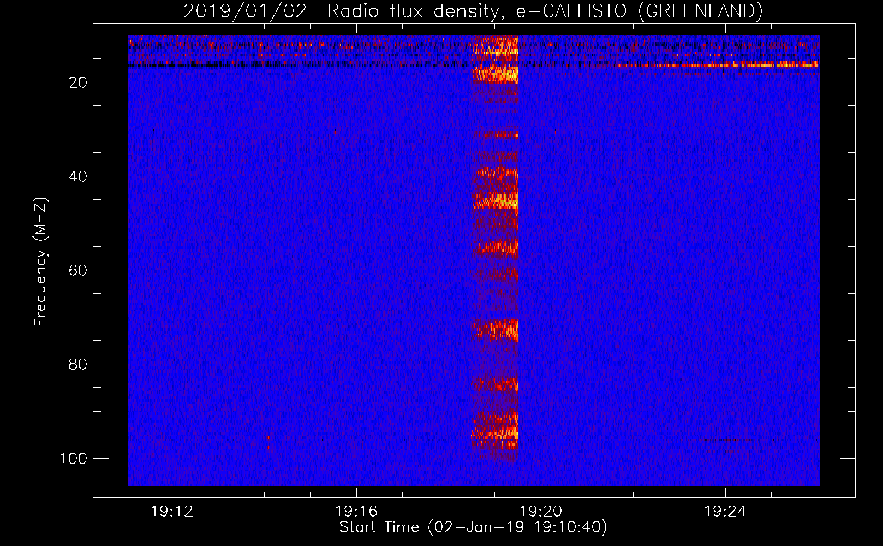Click the 'Start Time (02-Jan-19 19:10:40)' axis label

[473, 527]
